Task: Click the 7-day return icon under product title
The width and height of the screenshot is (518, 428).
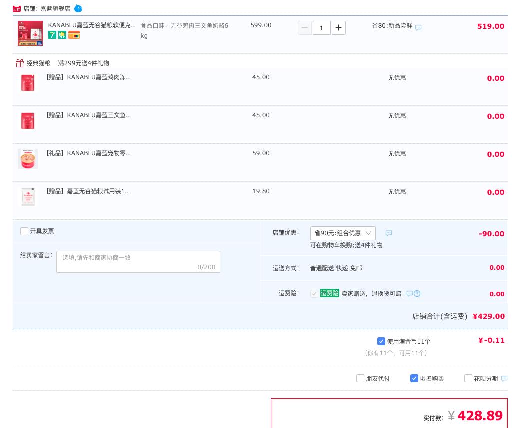Action: (x=52, y=35)
